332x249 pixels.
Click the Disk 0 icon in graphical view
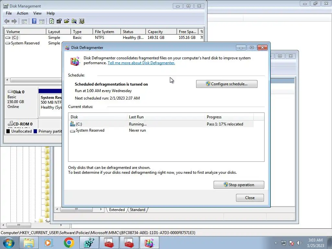click(x=10, y=91)
